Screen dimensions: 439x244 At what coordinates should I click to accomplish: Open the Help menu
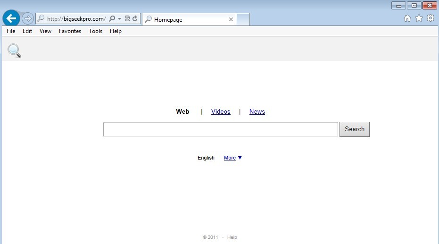(x=116, y=31)
